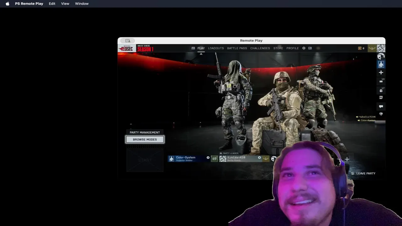Open the chat bubble icon
Image resolution: width=402 pixels, height=226 pixels.
[381, 106]
